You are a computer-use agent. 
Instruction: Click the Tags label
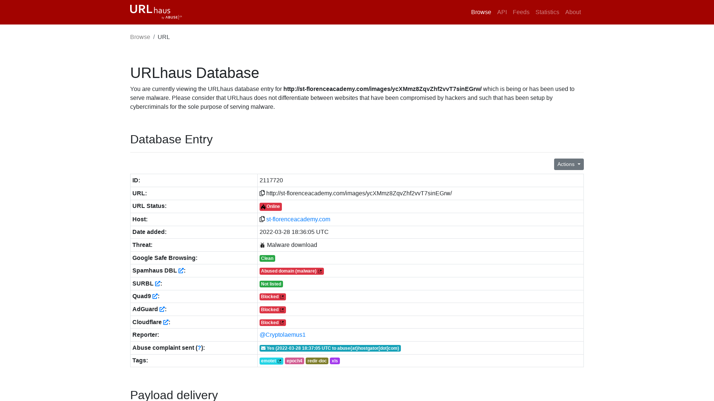pos(140,361)
